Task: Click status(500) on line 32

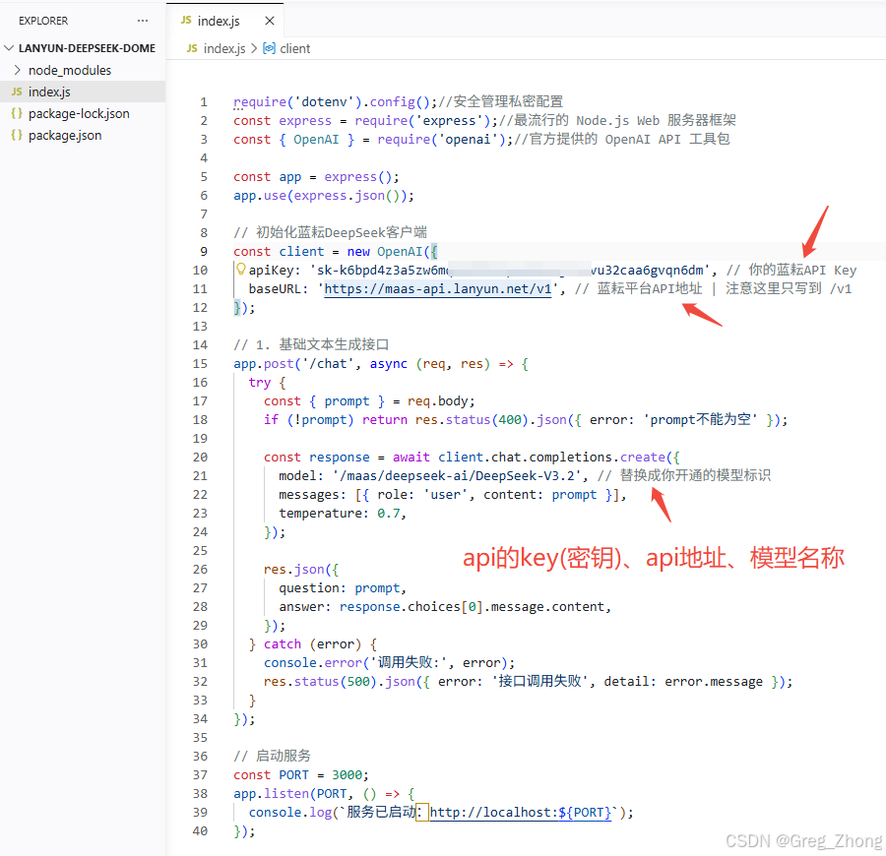Action: (336, 682)
